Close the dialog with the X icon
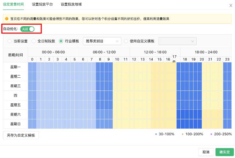This screenshot has width=235, height=158. 231,6
